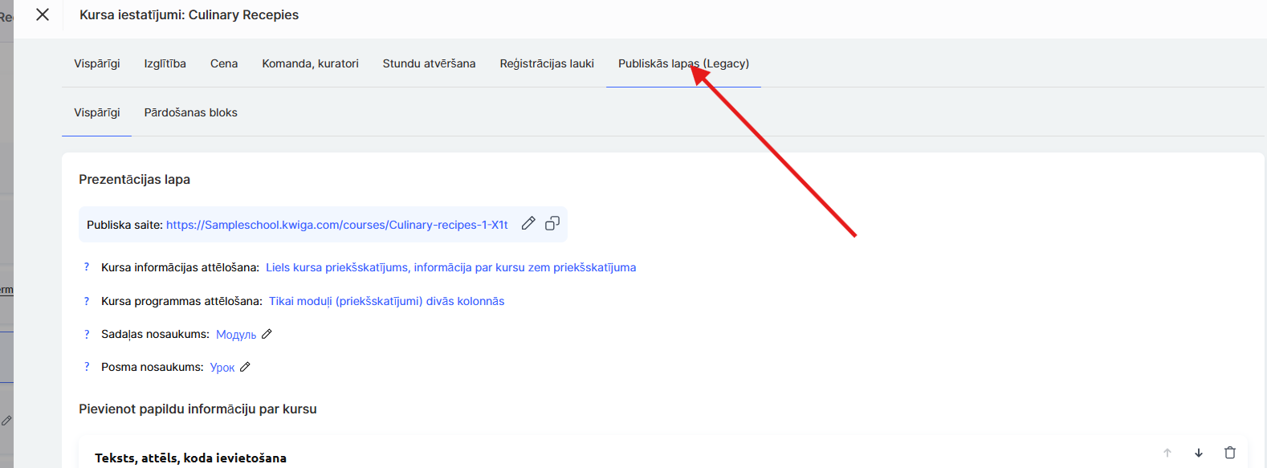Copy the public link to clipboard

[552, 224]
